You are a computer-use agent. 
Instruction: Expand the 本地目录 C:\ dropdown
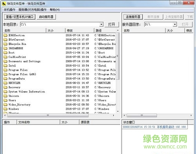pos(101,24)
